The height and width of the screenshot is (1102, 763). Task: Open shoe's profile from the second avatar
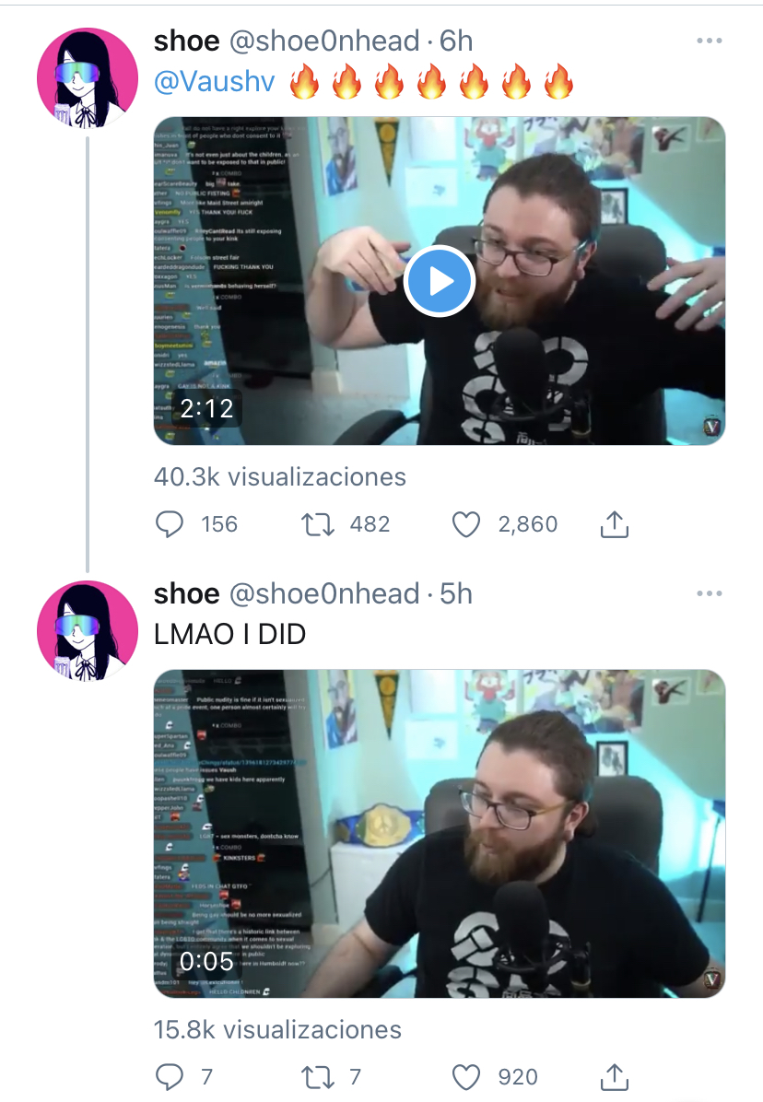(x=88, y=631)
